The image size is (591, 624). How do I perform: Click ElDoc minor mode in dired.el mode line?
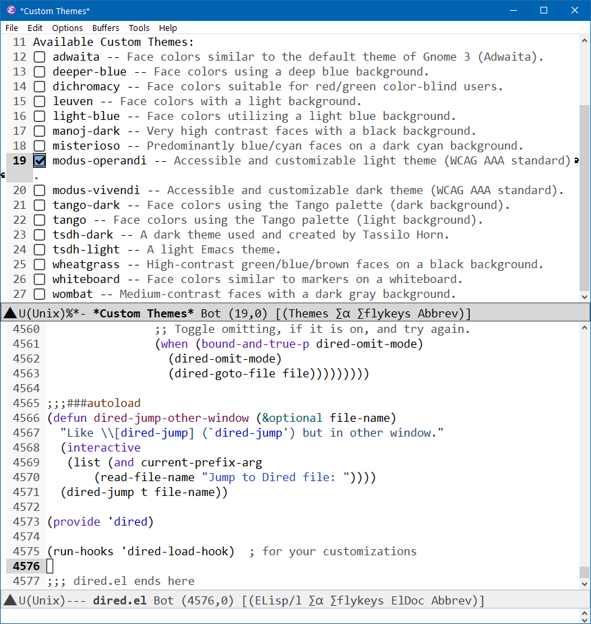[408, 600]
